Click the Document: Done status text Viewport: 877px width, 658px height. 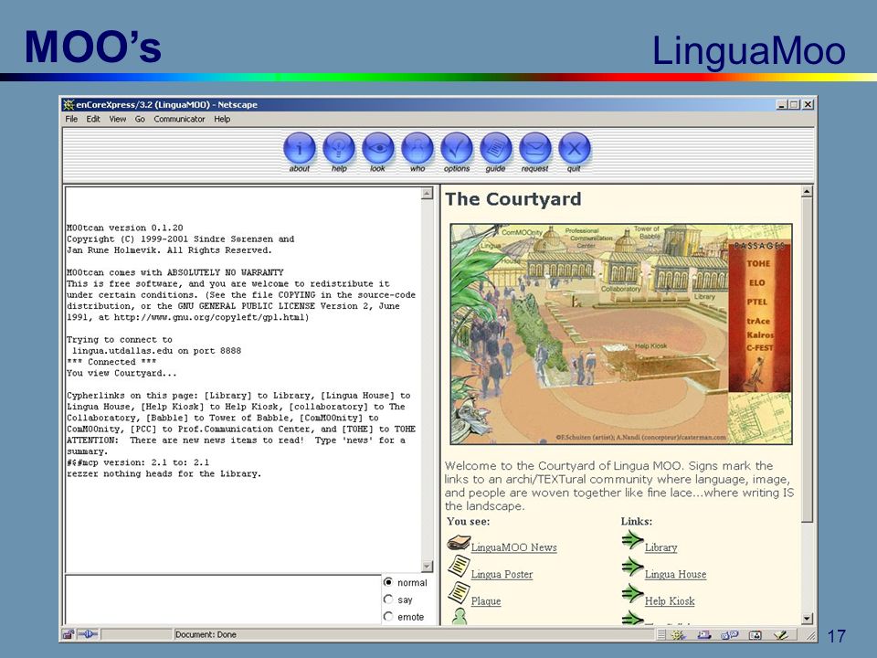(206, 634)
